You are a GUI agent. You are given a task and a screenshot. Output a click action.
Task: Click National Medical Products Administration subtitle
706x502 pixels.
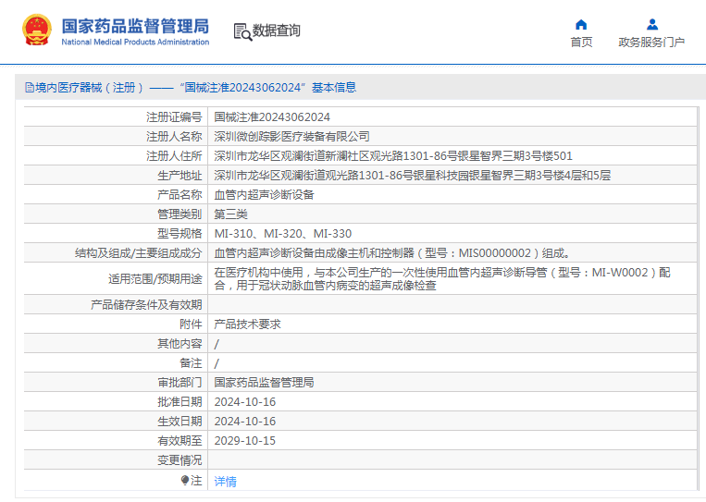pyautogui.click(x=135, y=42)
